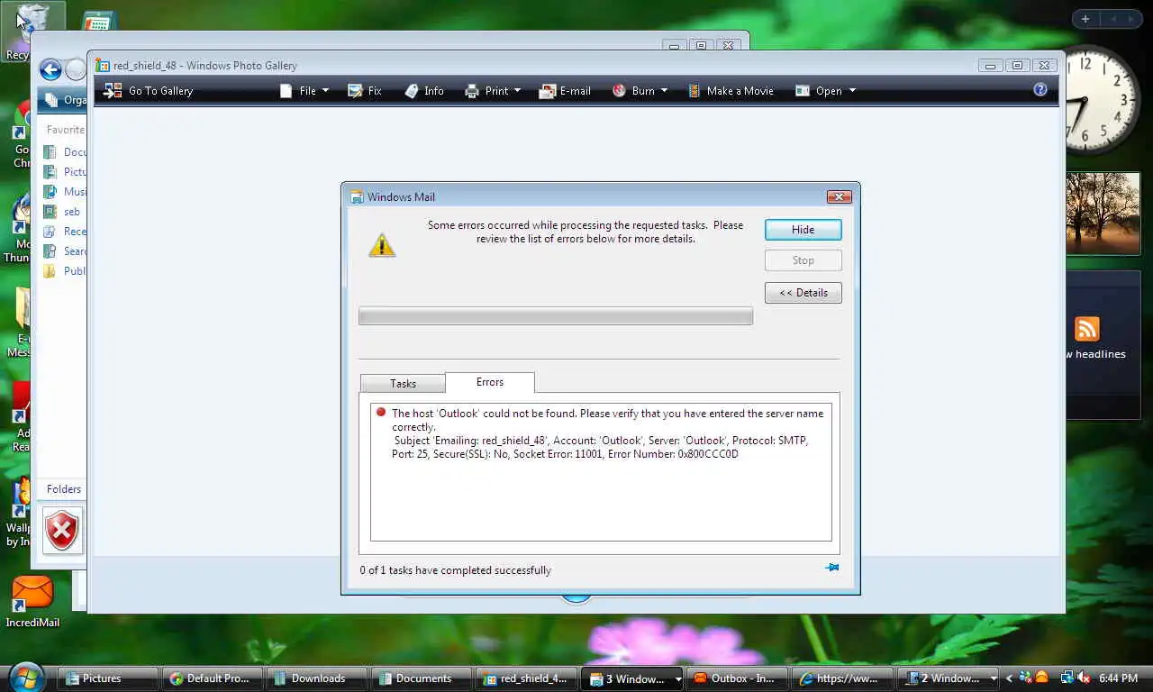This screenshot has height=692, width=1153.
Task: Show hidden tray icons arrow
Action: click(1010, 678)
